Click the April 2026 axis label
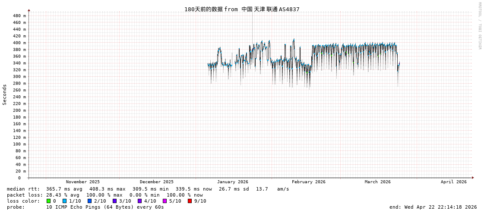The height and width of the screenshot is (213, 484). coord(453,182)
